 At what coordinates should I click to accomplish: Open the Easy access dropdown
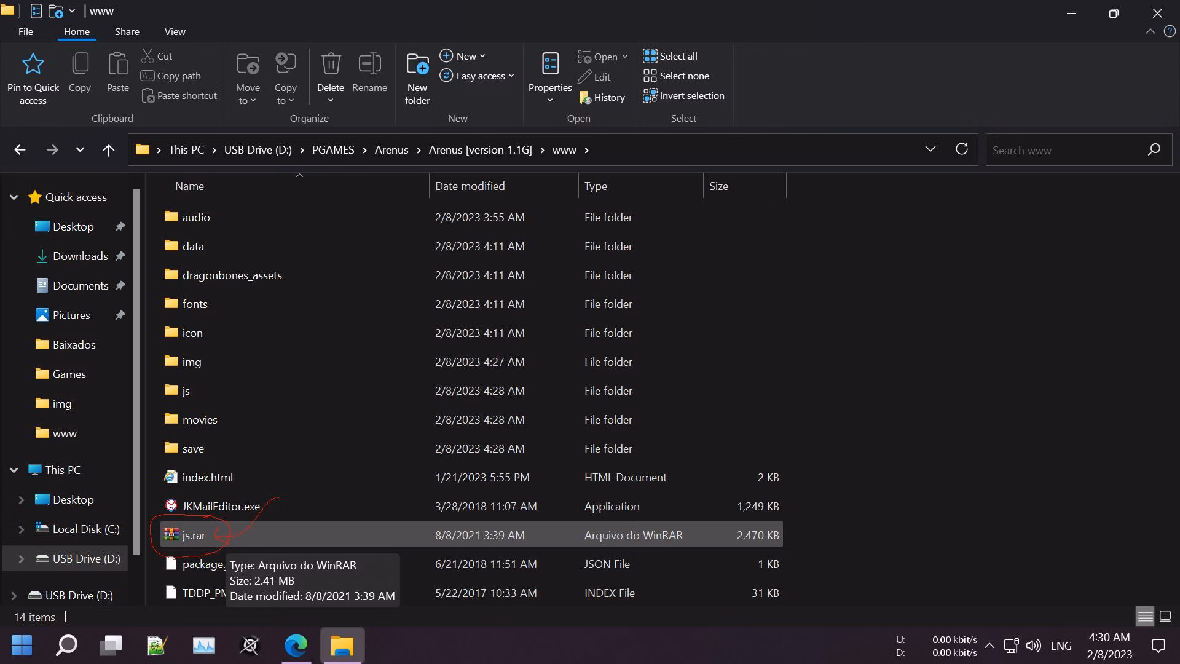click(477, 76)
